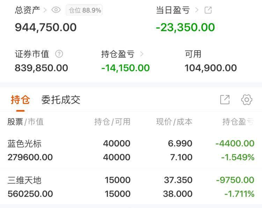Tap the total assets value 944,750.00

46,27
